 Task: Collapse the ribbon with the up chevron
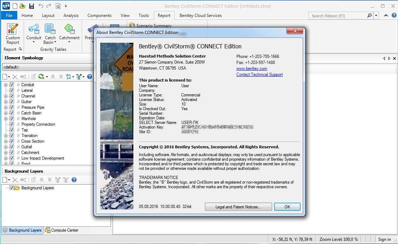pyautogui.click(x=386, y=16)
